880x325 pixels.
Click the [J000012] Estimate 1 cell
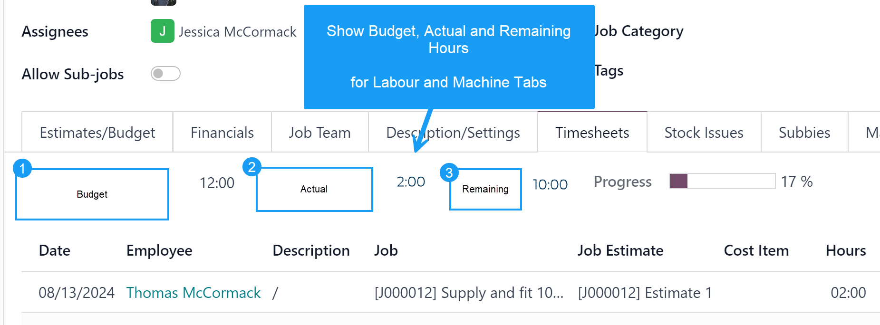coord(645,293)
